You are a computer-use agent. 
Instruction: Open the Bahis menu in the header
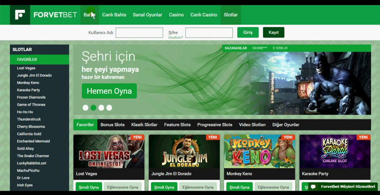pyautogui.click(x=90, y=15)
